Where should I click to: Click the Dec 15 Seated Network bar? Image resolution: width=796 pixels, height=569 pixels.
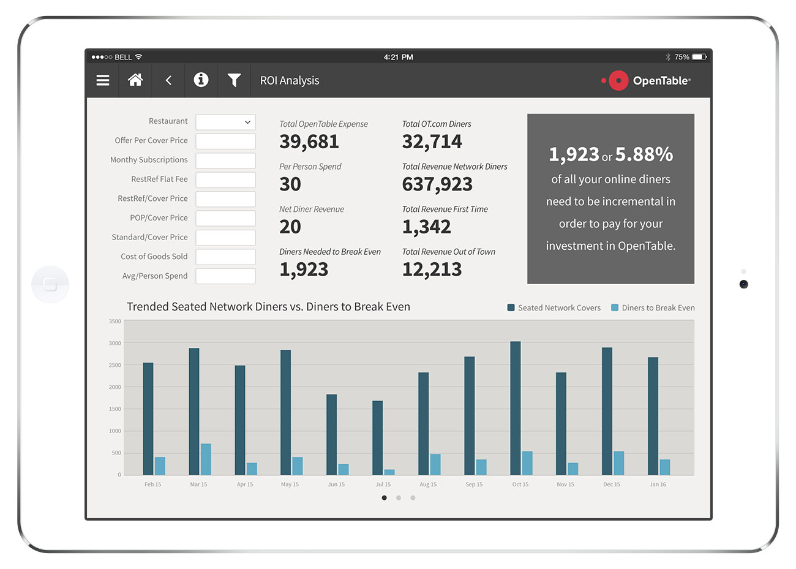click(x=607, y=412)
